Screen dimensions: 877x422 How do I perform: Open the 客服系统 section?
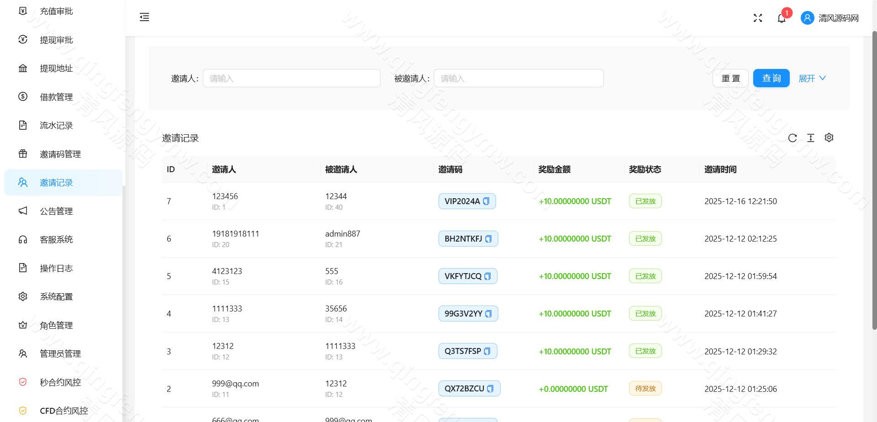click(x=57, y=239)
